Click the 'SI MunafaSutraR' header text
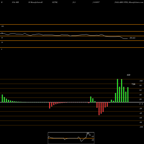Screen dimensions: 144x144 click(x=35, y=2)
